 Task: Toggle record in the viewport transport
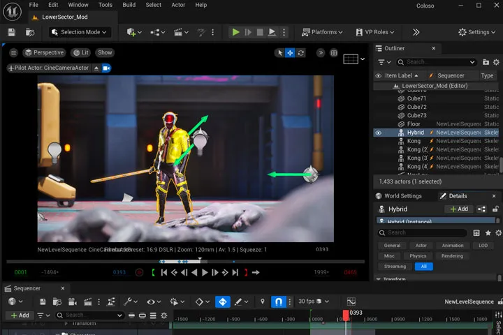click(x=139, y=272)
